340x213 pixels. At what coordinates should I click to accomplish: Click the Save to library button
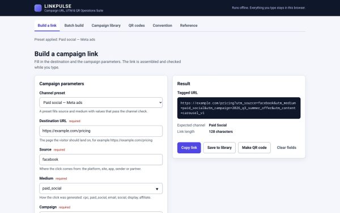coord(219,148)
